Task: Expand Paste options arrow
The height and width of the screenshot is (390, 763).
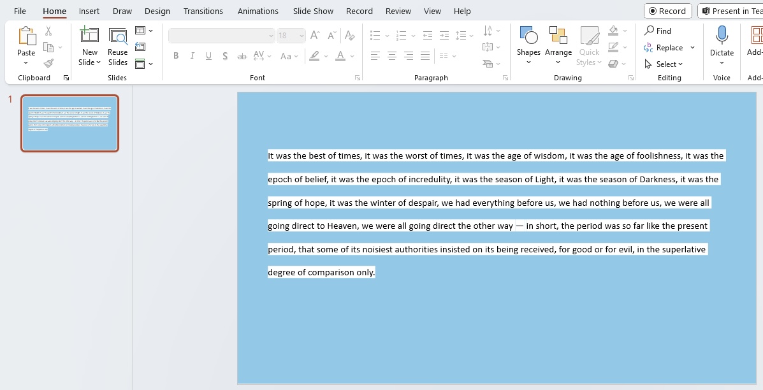Action: tap(26, 62)
